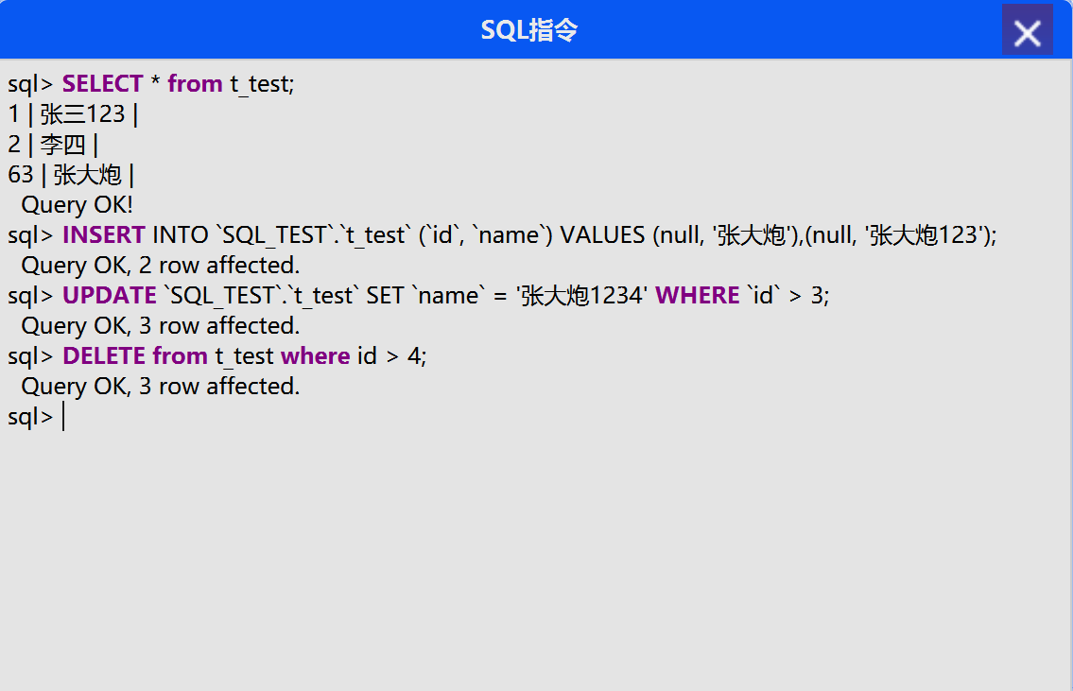
Task: Click the purple DELETE keyword
Action: (104, 356)
